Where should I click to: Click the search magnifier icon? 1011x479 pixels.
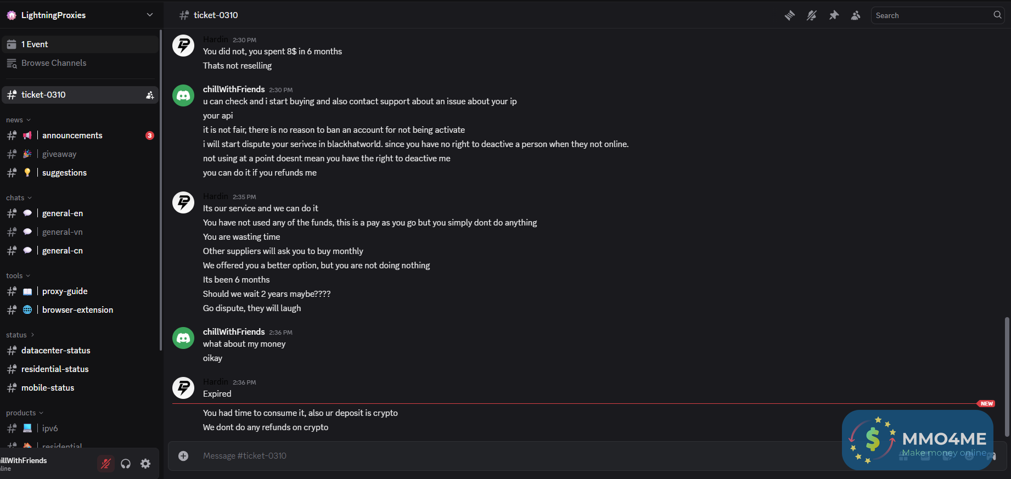point(997,15)
